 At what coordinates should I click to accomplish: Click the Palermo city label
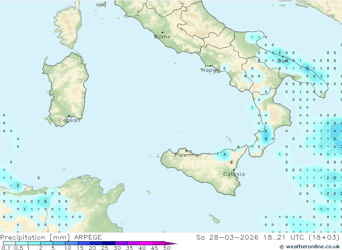(x=186, y=155)
